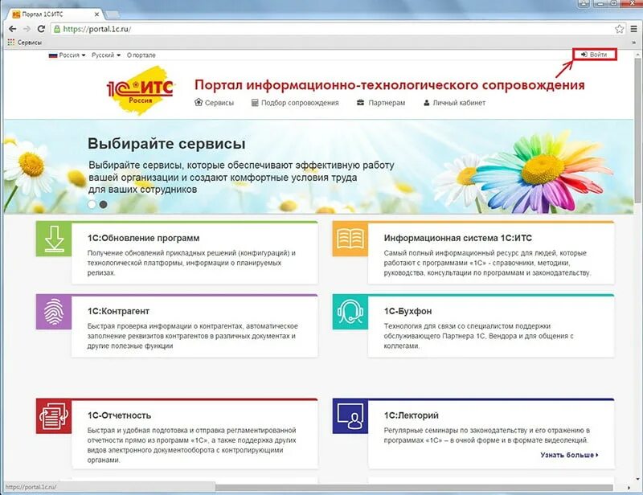Select the Портал 1С:ИТС browser tab

pyautogui.click(x=55, y=14)
